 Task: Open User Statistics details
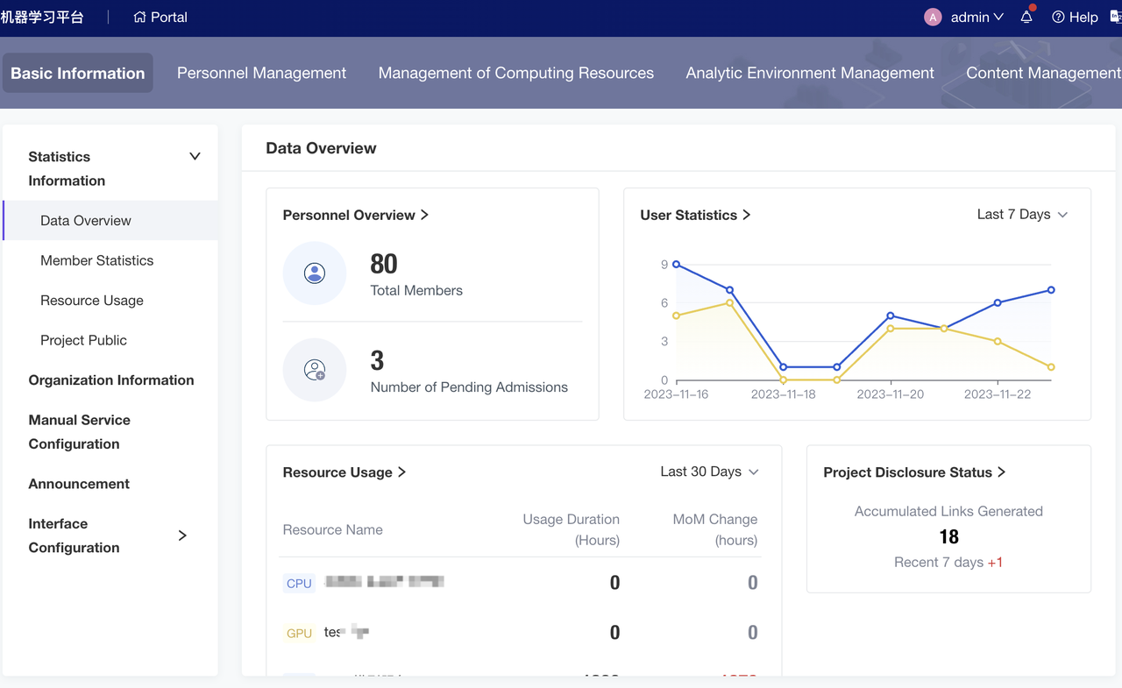(695, 215)
